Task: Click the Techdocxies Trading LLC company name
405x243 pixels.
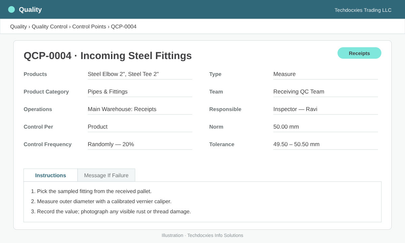Action: coord(363,10)
